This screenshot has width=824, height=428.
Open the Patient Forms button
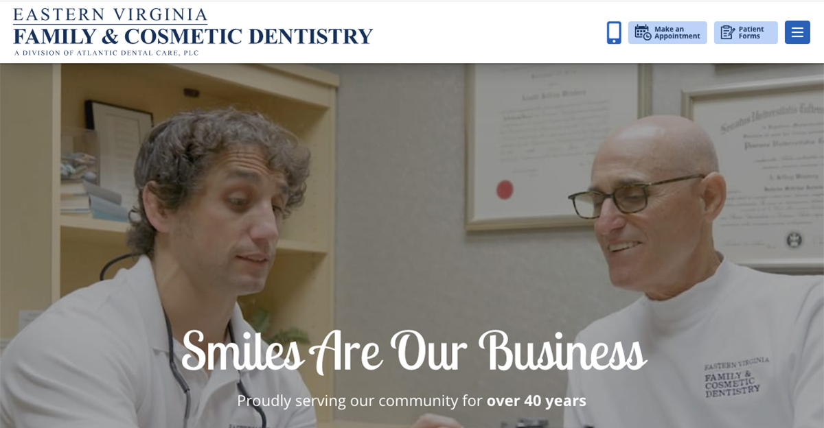(746, 32)
